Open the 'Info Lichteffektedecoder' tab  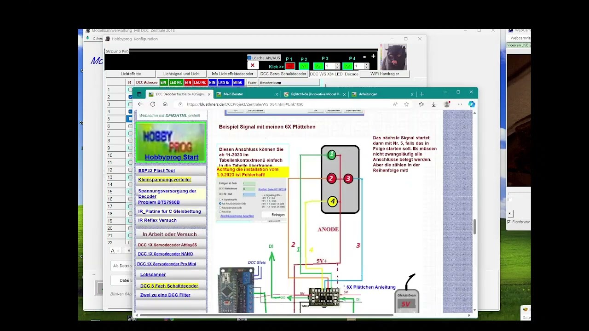(232, 74)
